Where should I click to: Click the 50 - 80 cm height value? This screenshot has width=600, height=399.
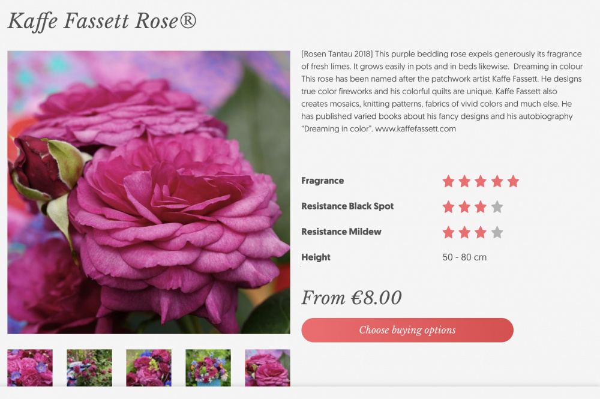click(x=464, y=257)
